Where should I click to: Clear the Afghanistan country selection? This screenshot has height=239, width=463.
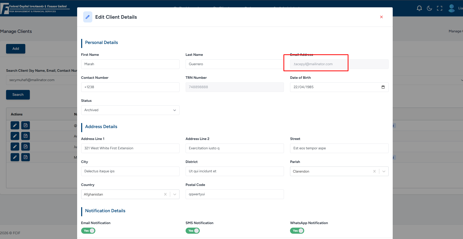coord(165,194)
